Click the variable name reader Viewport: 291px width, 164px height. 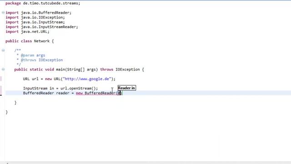point(63,93)
